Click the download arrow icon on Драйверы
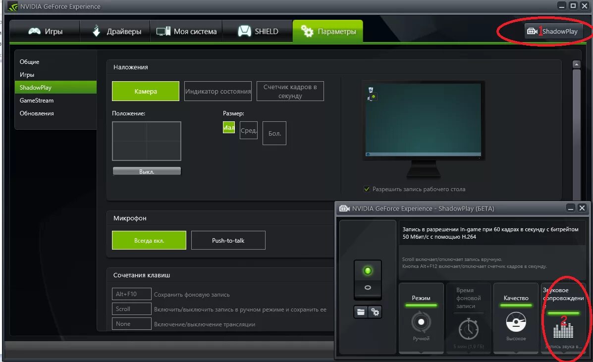593x362 pixels. click(x=97, y=31)
